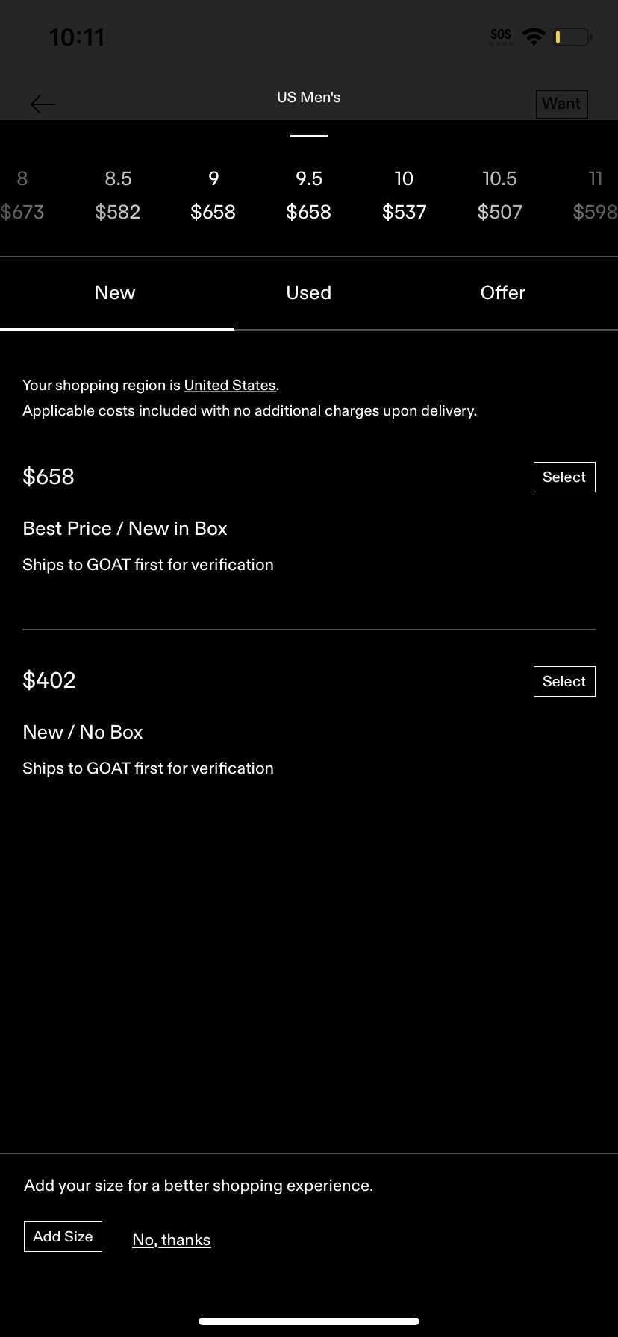Select the $658 New in Box listing
618x1337 pixels.
pos(564,477)
